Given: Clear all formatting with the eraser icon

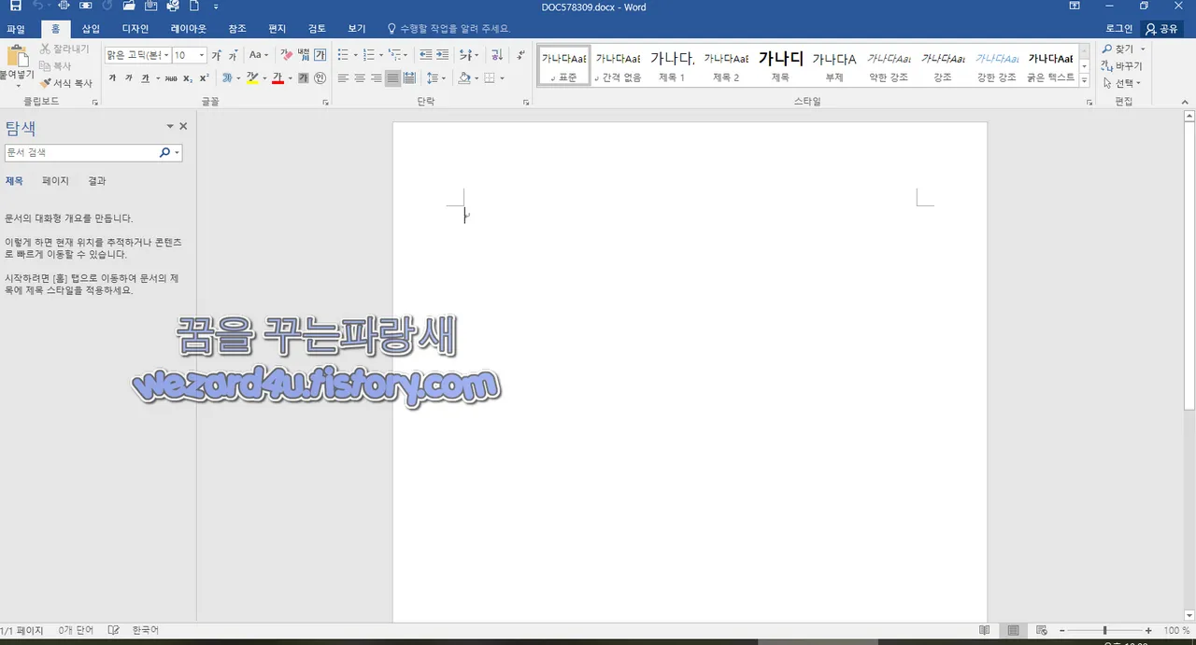Looking at the screenshot, I should point(286,55).
